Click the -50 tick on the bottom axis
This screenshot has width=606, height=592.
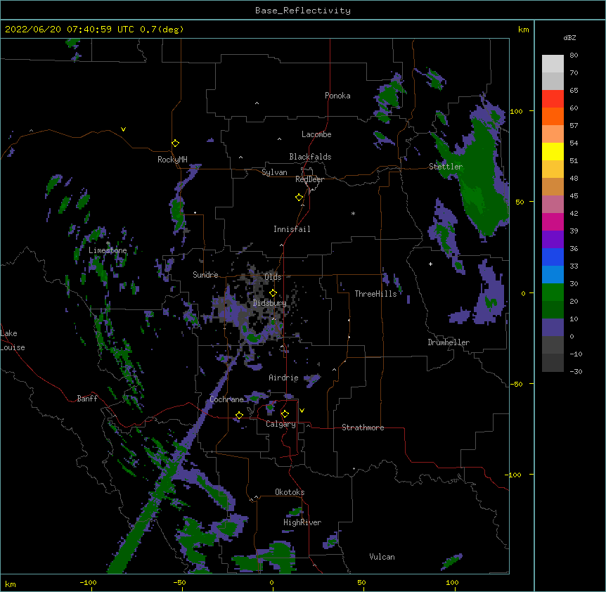click(179, 582)
